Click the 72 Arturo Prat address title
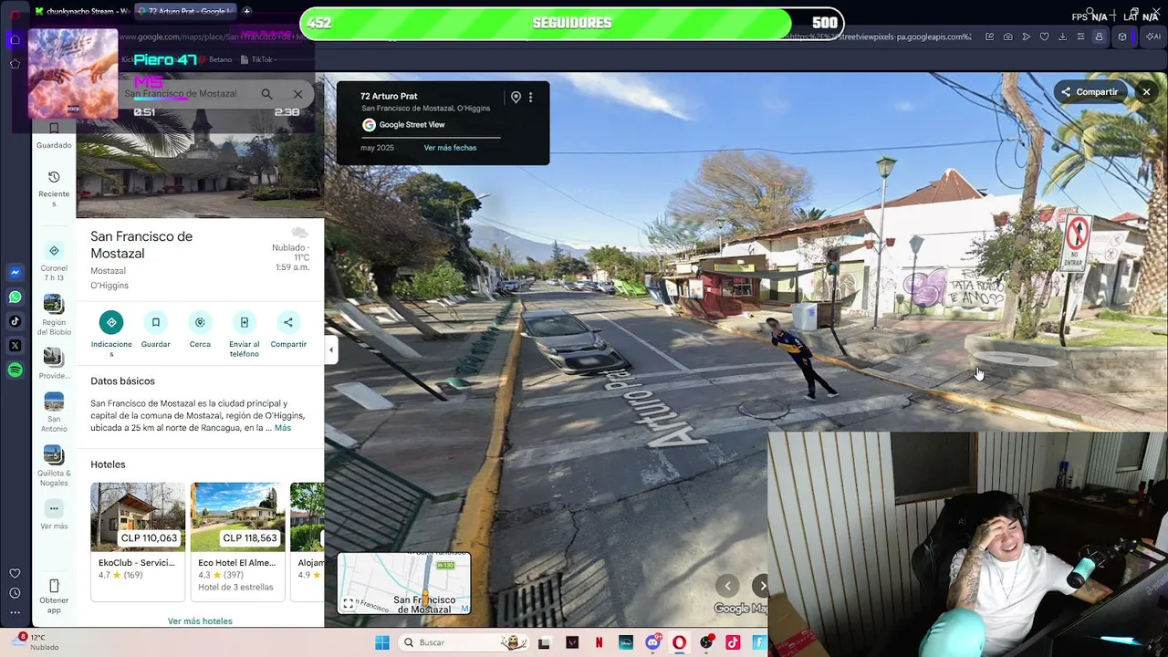Image resolution: width=1168 pixels, height=657 pixels. [389, 96]
